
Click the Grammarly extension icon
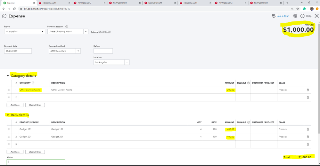(304, 9)
